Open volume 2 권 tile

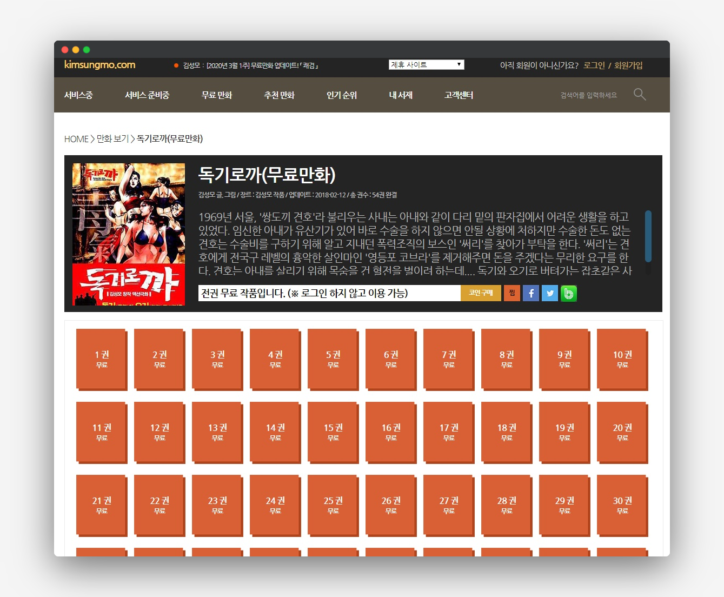point(160,359)
